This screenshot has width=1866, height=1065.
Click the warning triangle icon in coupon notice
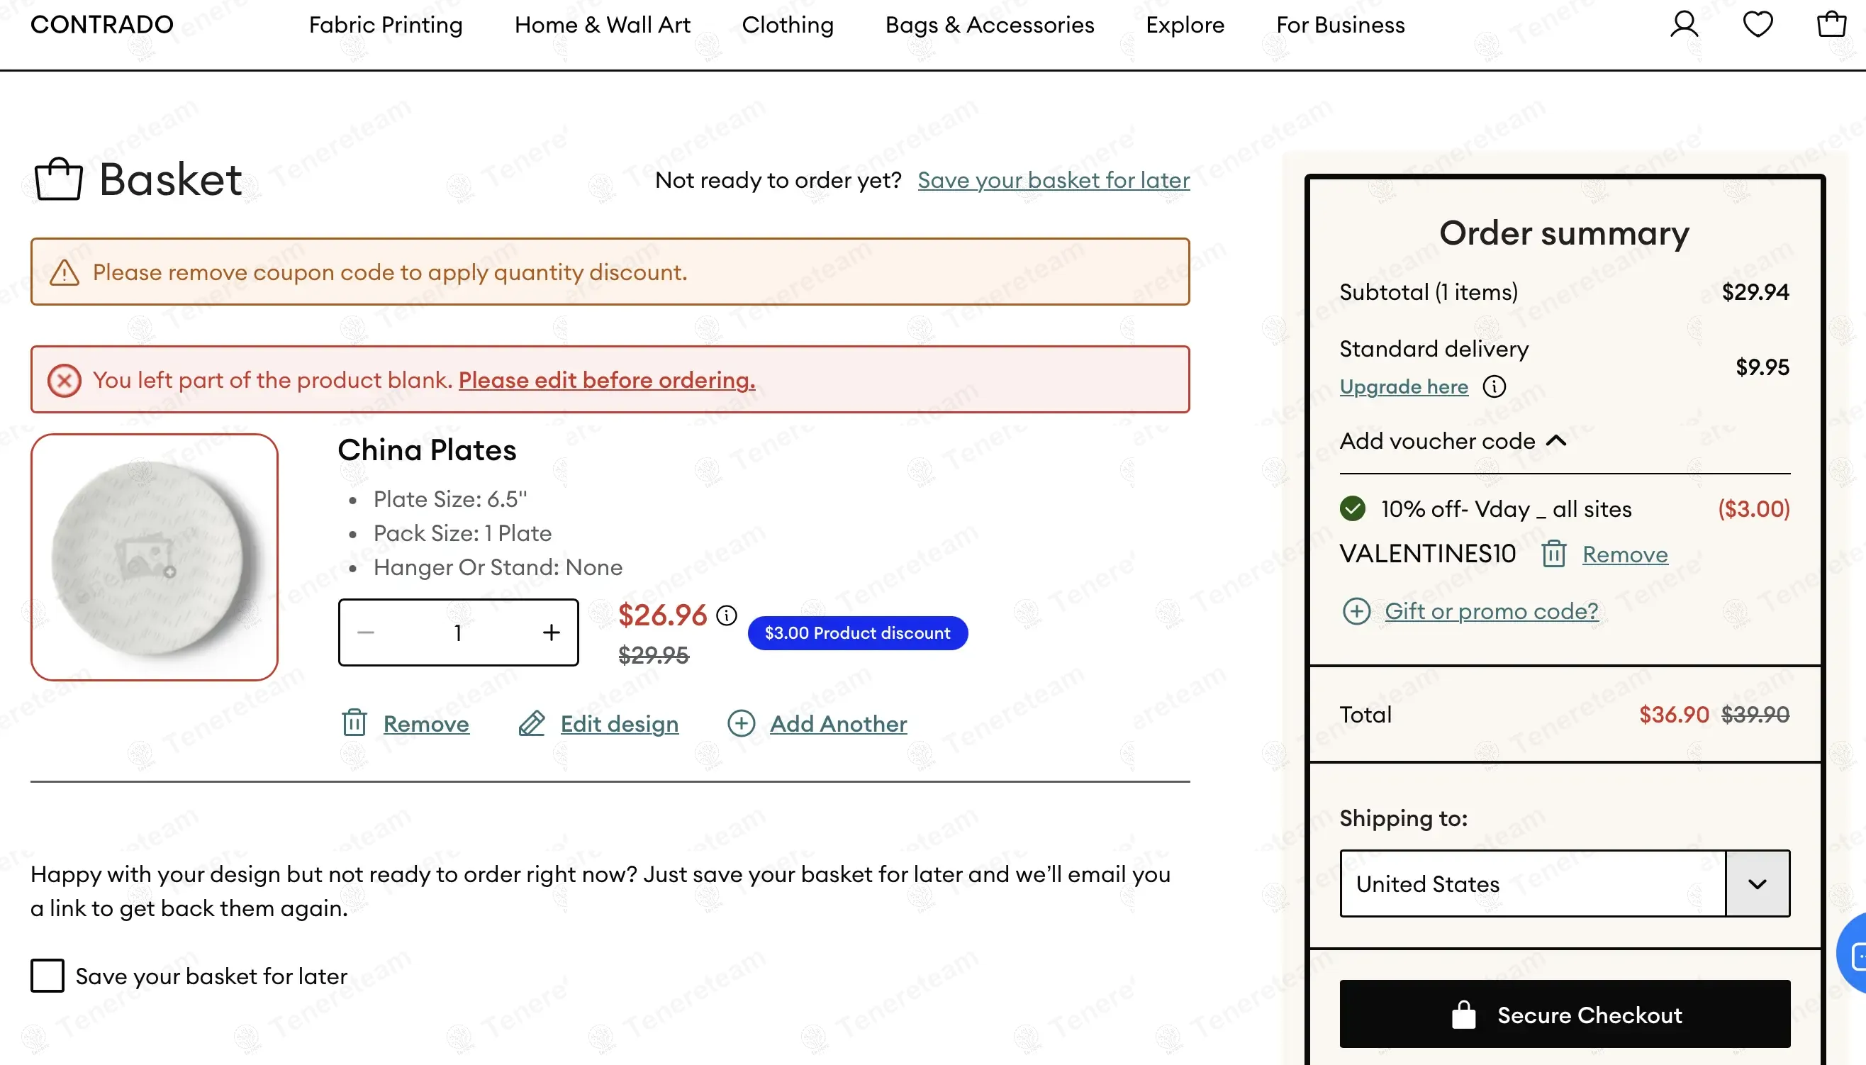pos(65,273)
